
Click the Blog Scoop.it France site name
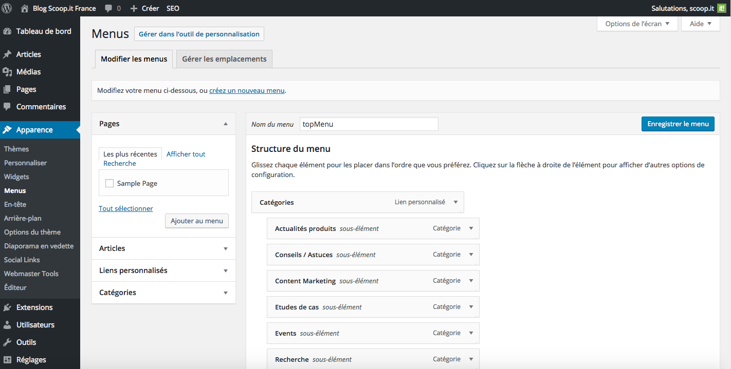coord(64,8)
